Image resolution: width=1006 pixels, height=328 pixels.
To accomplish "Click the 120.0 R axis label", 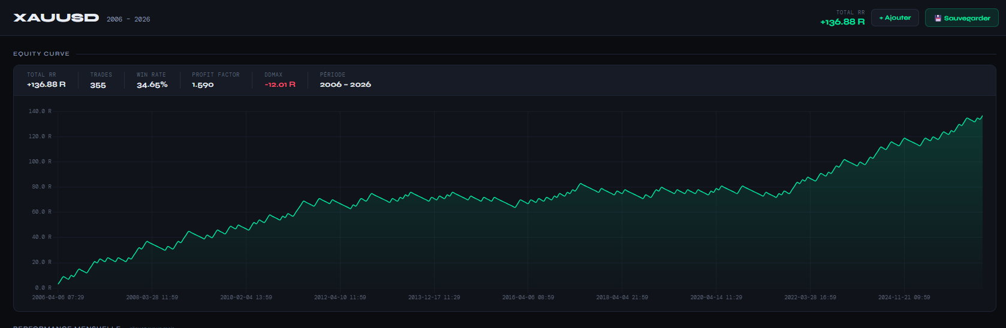I will pyautogui.click(x=40, y=136).
